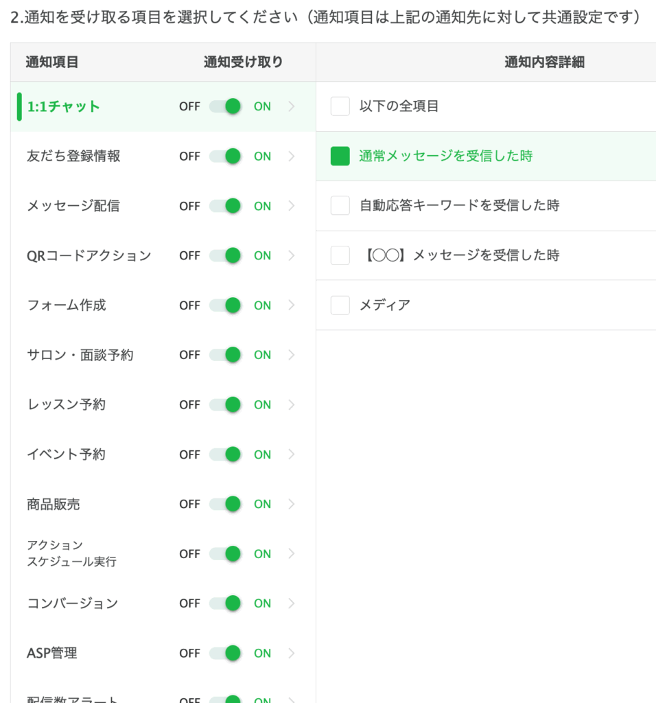Expand QRコードアクション details chevron
This screenshot has height=703, width=656.
[292, 255]
